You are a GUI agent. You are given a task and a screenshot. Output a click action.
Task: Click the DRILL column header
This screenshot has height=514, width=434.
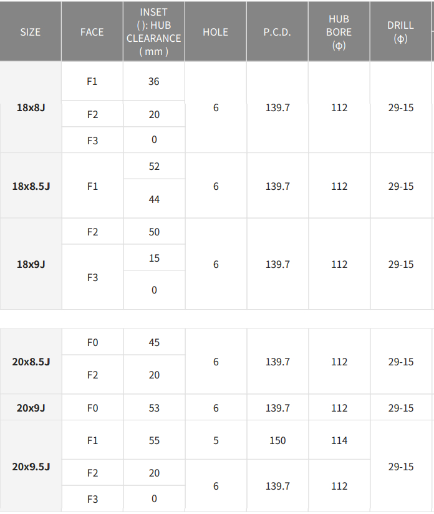pyautogui.click(x=400, y=31)
